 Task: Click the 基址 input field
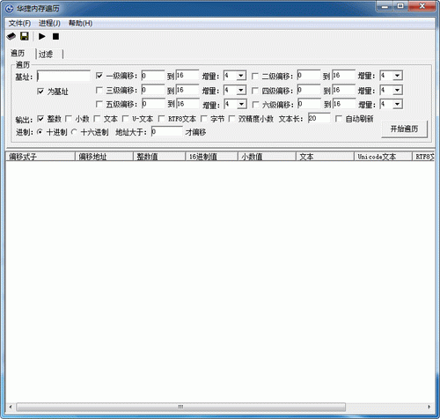coord(63,77)
